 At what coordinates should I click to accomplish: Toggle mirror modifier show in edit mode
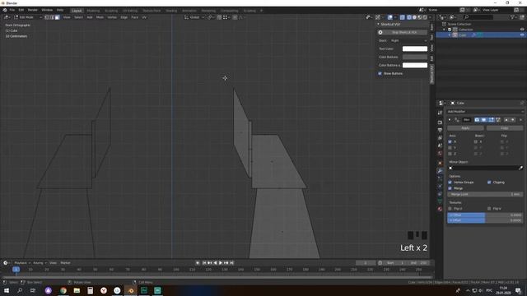pyautogui.click(x=491, y=120)
